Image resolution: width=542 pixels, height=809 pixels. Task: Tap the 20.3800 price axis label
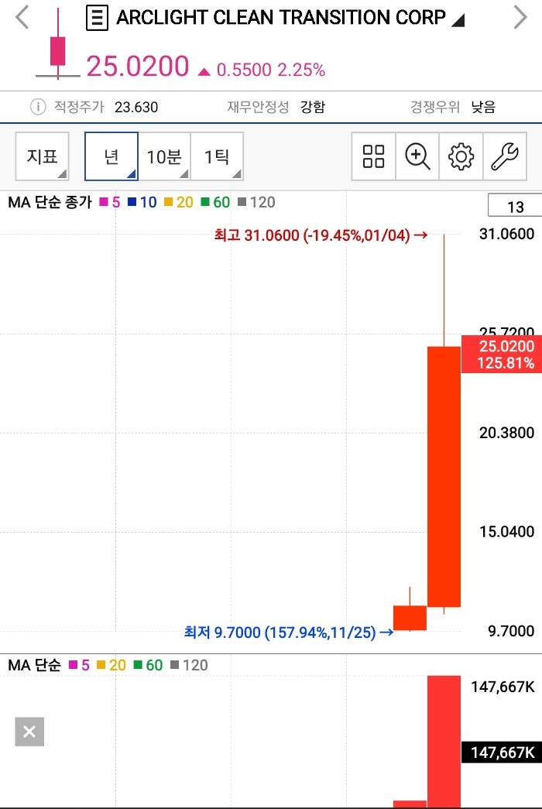[x=506, y=432]
